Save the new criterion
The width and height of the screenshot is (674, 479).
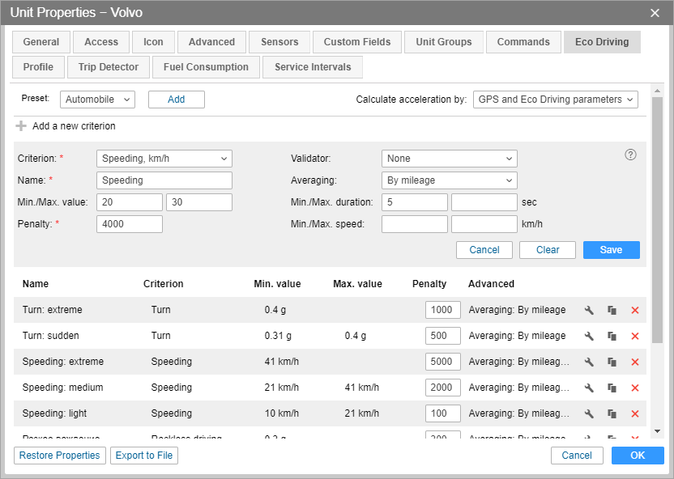611,250
